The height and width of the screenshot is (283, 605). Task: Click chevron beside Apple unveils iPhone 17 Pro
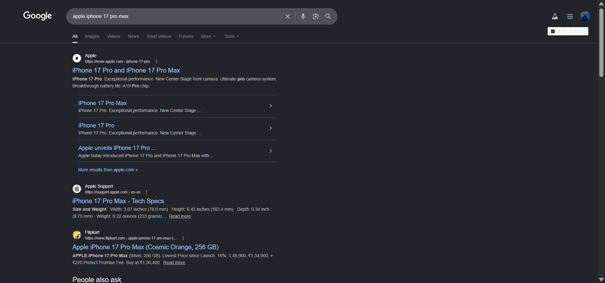coord(271,151)
